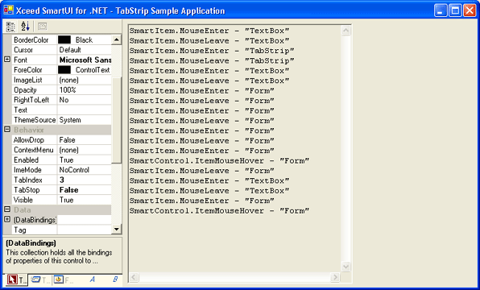Viewport: 480px width, 290px height.
Task: Click the black BorderColor swatch
Action: tap(64, 39)
